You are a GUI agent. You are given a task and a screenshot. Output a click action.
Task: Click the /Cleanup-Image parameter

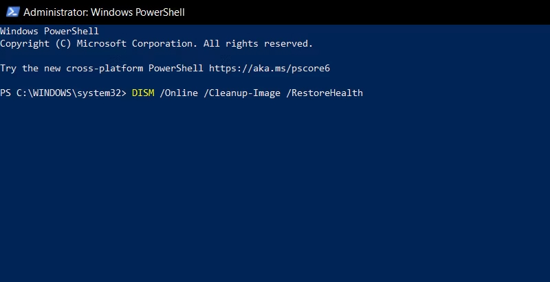pyautogui.click(x=242, y=93)
